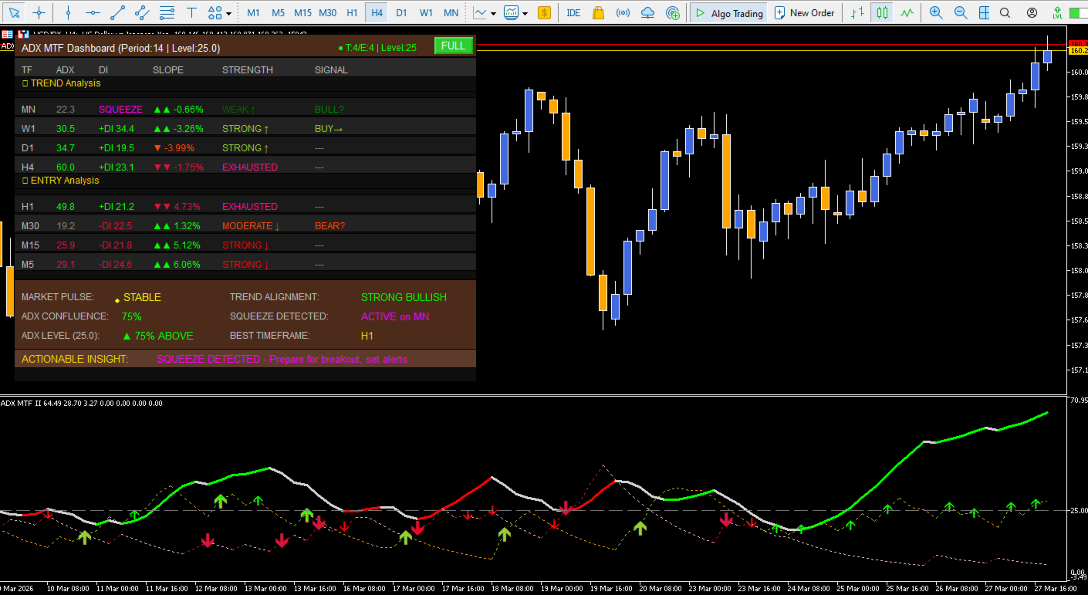Zoom in on the chart
Screen dimensions: 1088x595
[x=936, y=12]
